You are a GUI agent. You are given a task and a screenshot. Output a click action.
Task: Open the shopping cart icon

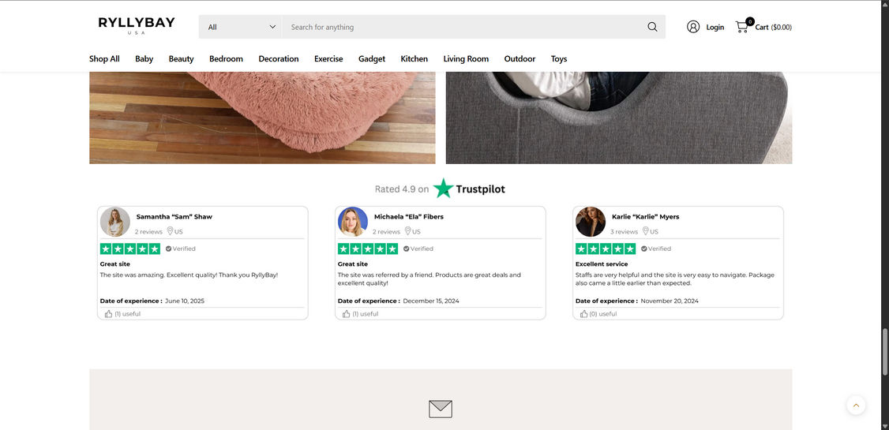741,27
